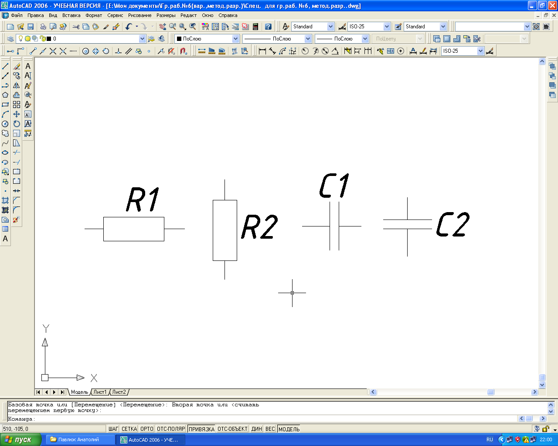Click the Save file icon
558x446 pixels.
click(30, 27)
